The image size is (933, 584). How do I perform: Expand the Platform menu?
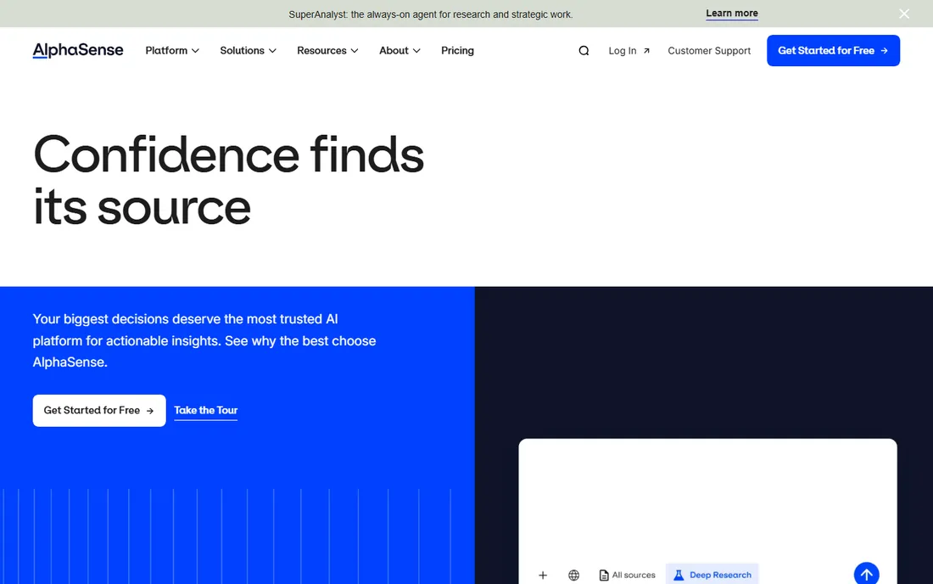(172, 51)
